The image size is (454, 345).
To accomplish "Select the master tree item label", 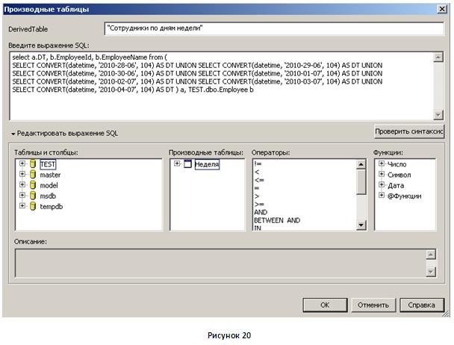I will pos(50,175).
